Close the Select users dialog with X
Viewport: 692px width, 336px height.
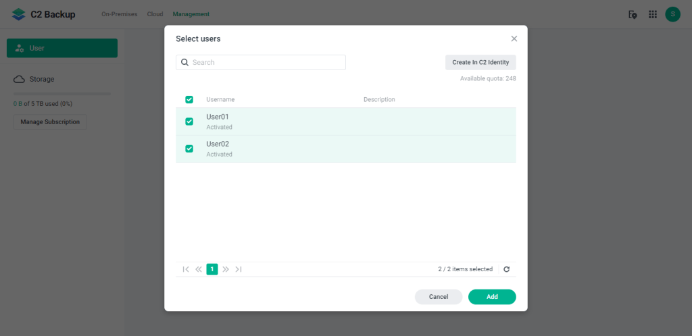pyautogui.click(x=514, y=39)
